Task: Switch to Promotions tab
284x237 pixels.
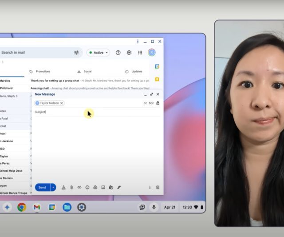Action: pos(40,72)
